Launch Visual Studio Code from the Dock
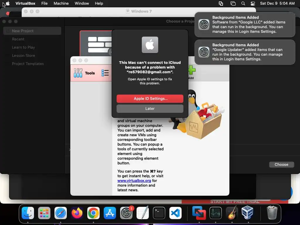 pos(175,213)
